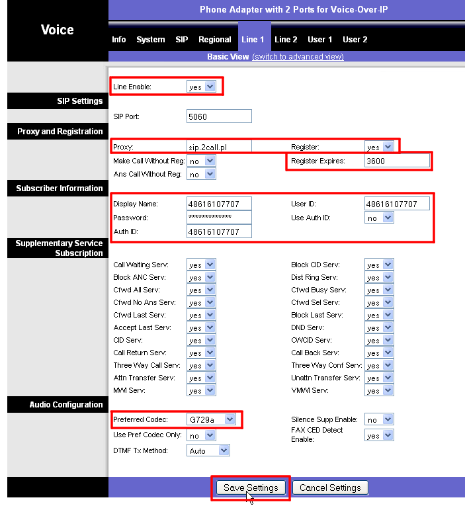This screenshot has width=465, height=508.
Task: Click the Register Expires field
Action: click(397, 161)
